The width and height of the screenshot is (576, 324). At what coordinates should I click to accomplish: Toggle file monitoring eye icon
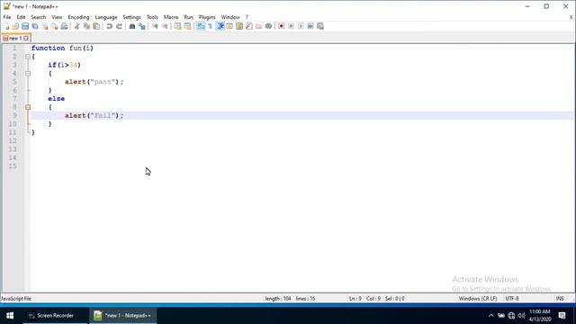(268, 26)
